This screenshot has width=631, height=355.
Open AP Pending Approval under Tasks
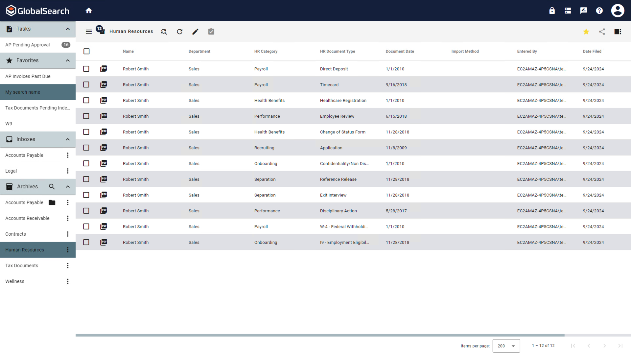coord(27,44)
